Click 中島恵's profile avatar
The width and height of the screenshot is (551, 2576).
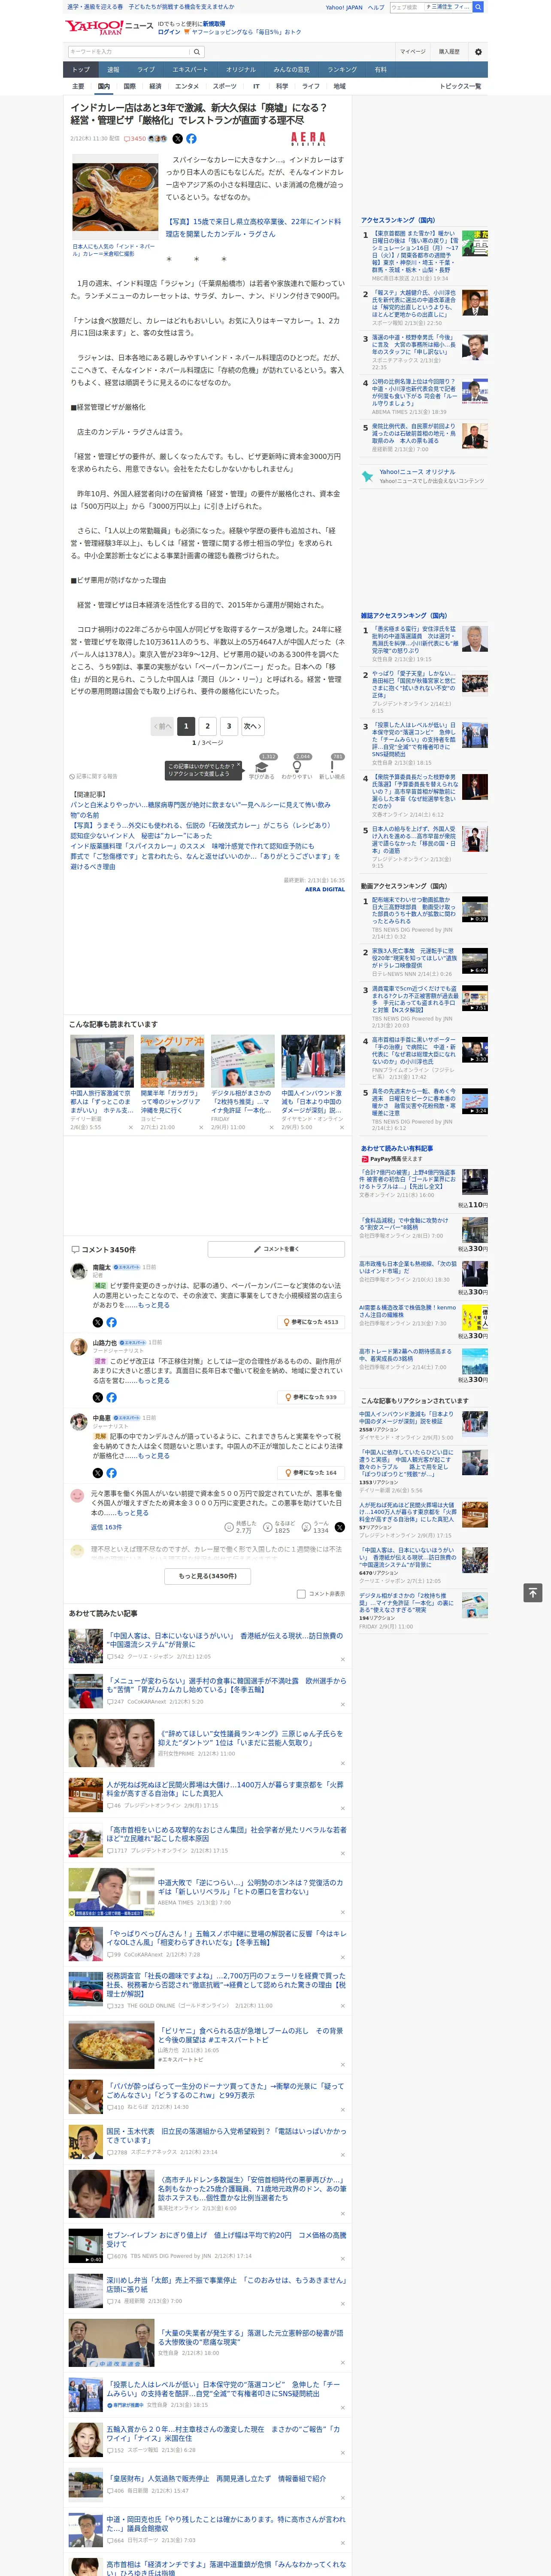coord(78,1422)
